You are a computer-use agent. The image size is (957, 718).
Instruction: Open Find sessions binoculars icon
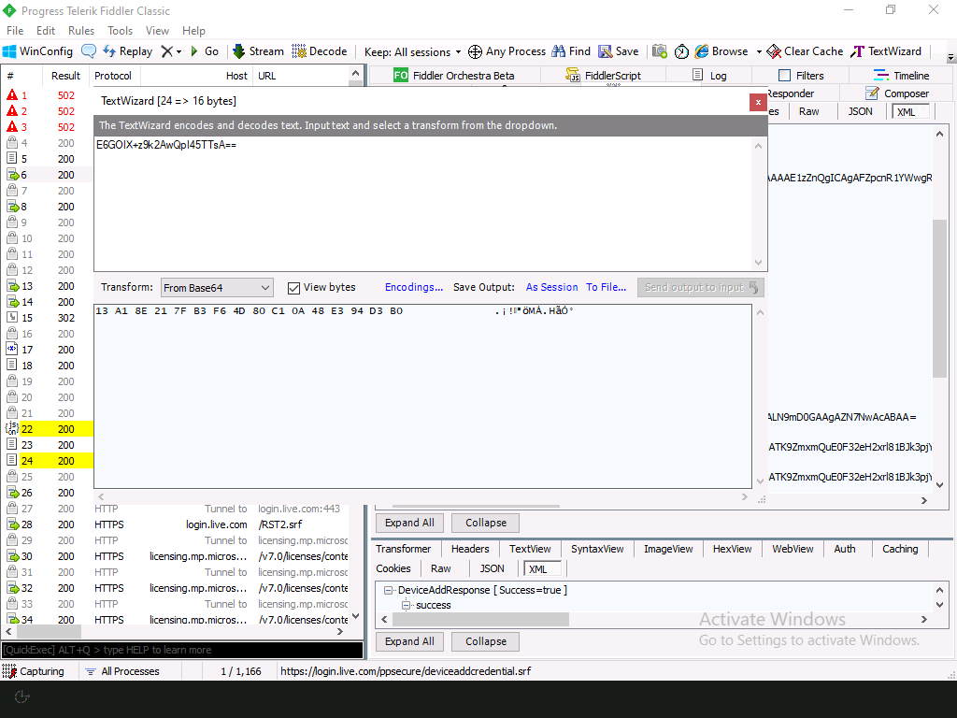pyautogui.click(x=559, y=51)
